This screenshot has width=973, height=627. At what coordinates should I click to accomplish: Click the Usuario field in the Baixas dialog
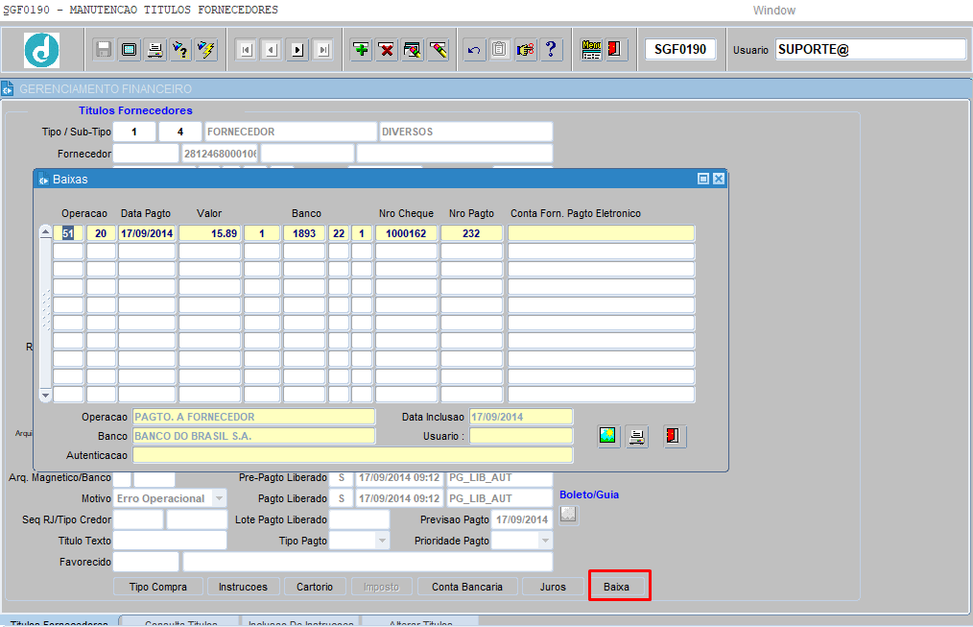coord(521,436)
